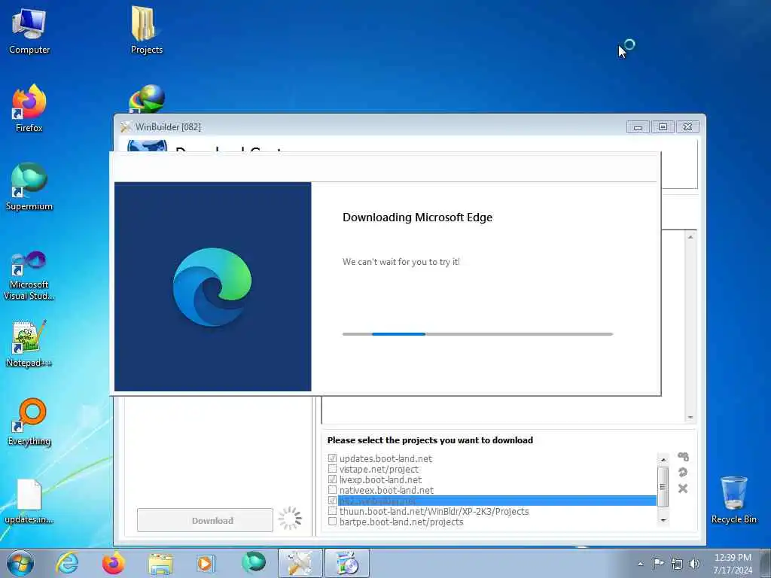Image resolution: width=771 pixels, height=578 pixels.
Task: Close the WinBuilder window
Action: [687, 126]
